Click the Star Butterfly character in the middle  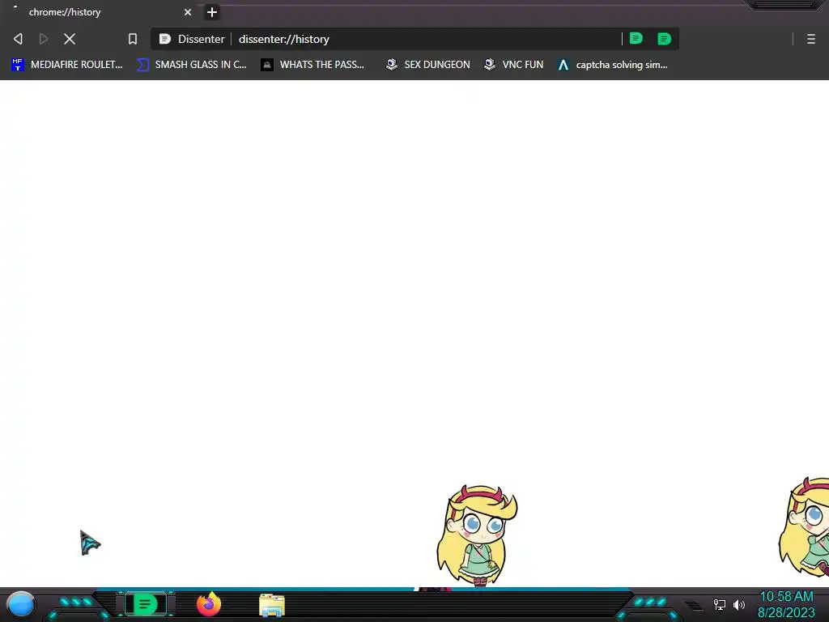tap(476, 535)
